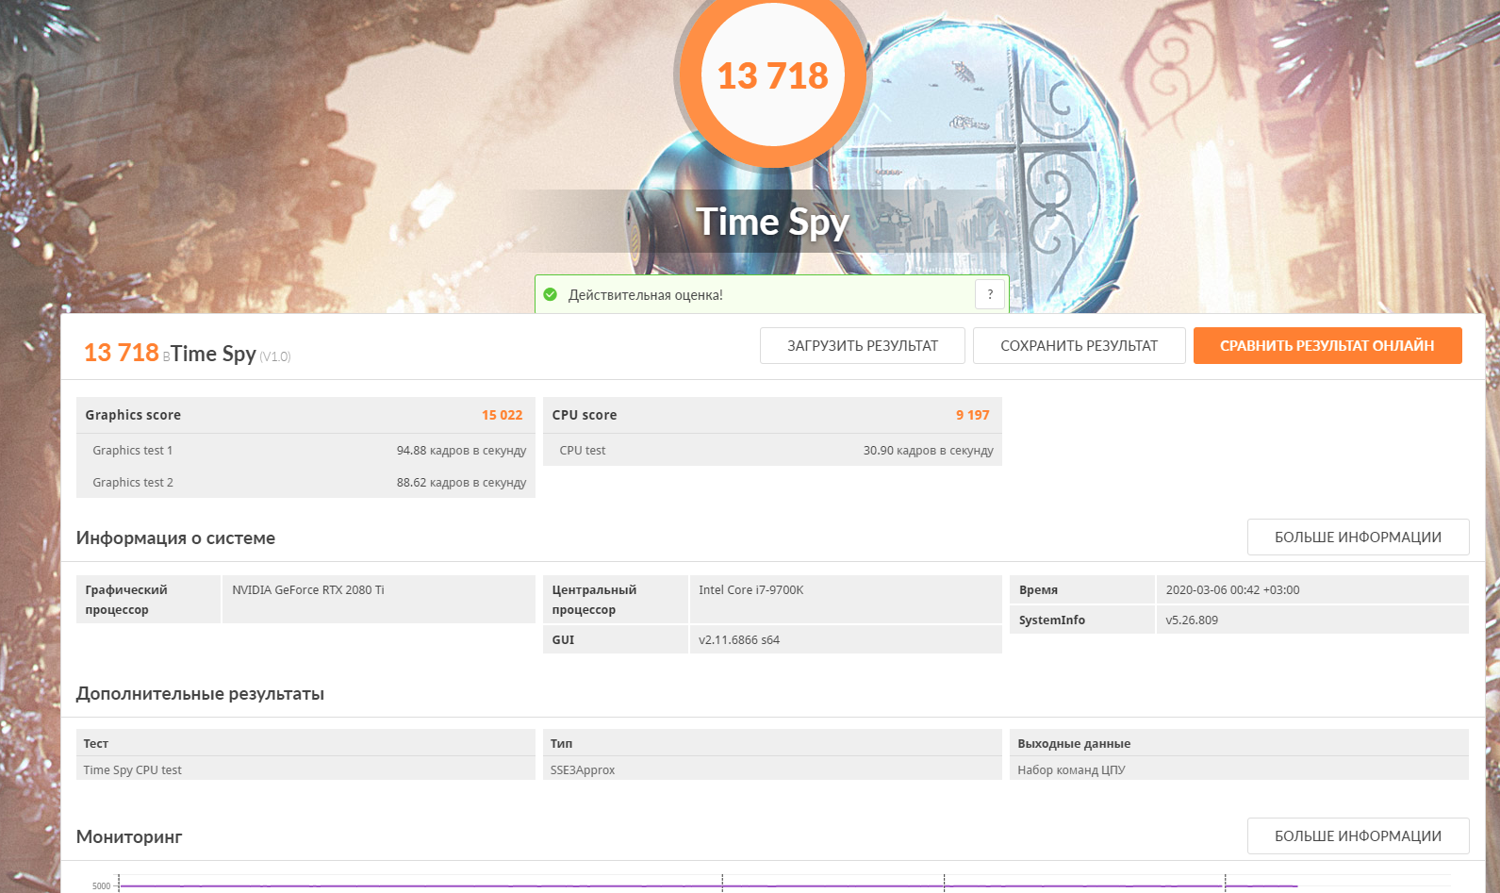Image resolution: width=1500 pixels, height=893 pixels.
Task: Click the SSE3Approx type cell
Action: (772, 769)
